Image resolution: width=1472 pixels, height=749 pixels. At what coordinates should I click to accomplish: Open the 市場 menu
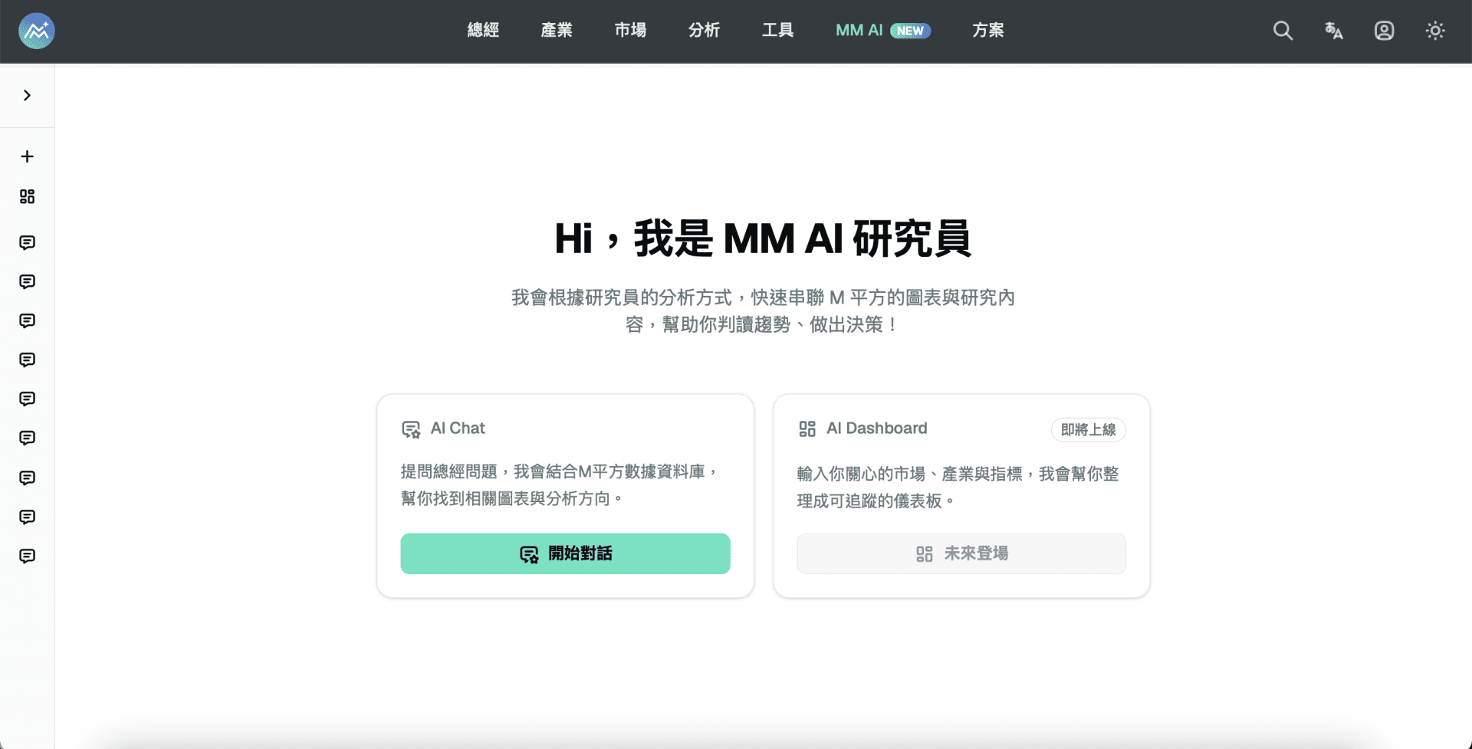click(x=630, y=31)
